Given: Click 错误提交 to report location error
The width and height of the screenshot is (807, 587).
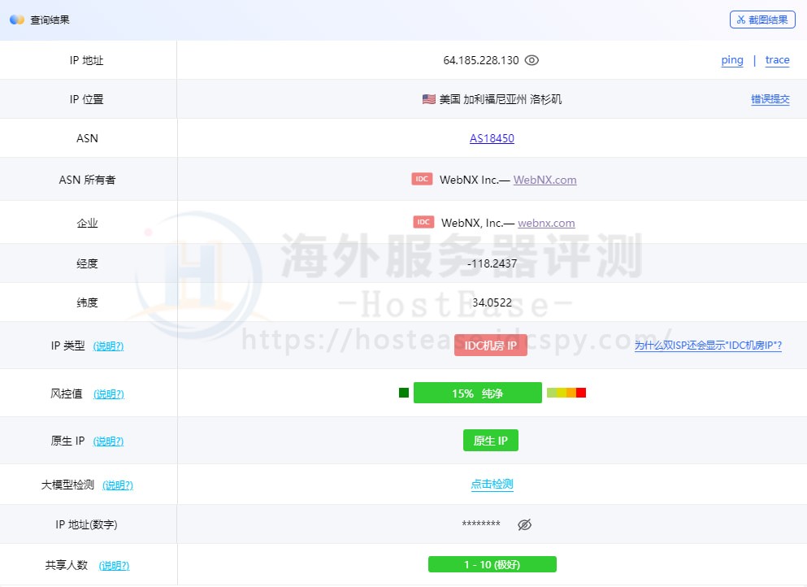Looking at the screenshot, I should click(770, 99).
